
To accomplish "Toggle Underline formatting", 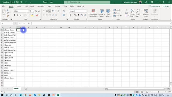I will point(20,15).
